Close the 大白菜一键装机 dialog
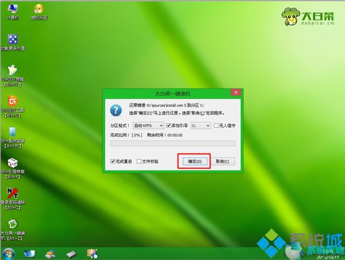This screenshot has height=260, width=345. click(x=236, y=92)
